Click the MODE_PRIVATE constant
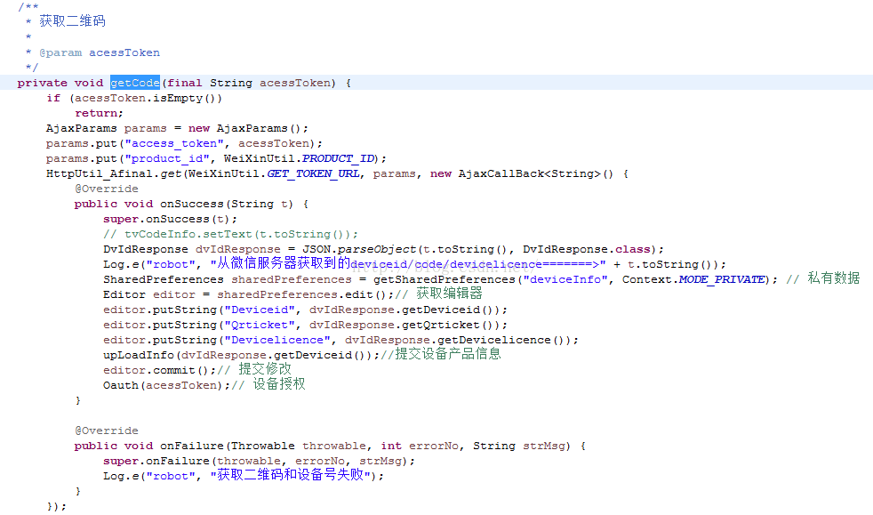 click(722, 279)
